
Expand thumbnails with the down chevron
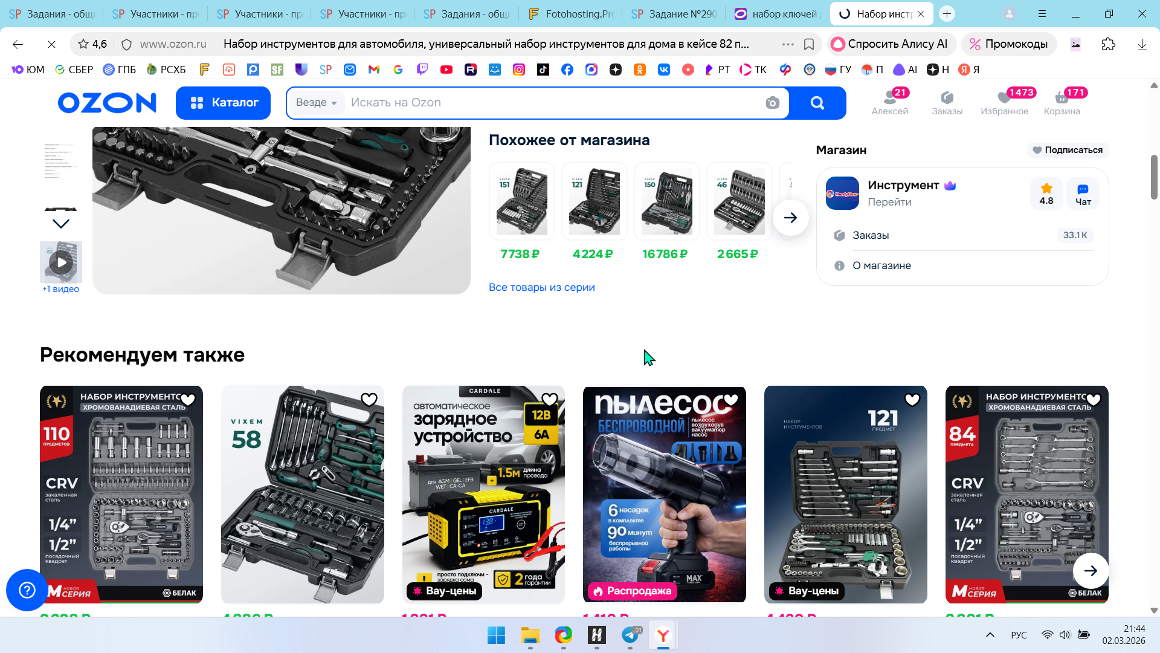[x=61, y=224]
